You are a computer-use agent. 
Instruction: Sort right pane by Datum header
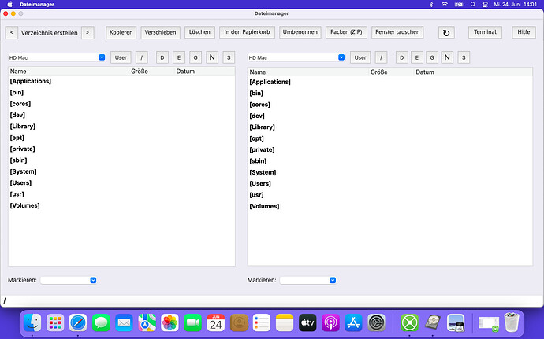pyautogui.click(x=425, y=72)
